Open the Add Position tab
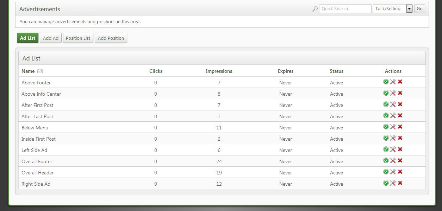This screenshot has height=211, width=442. click(x=111, y=38)
